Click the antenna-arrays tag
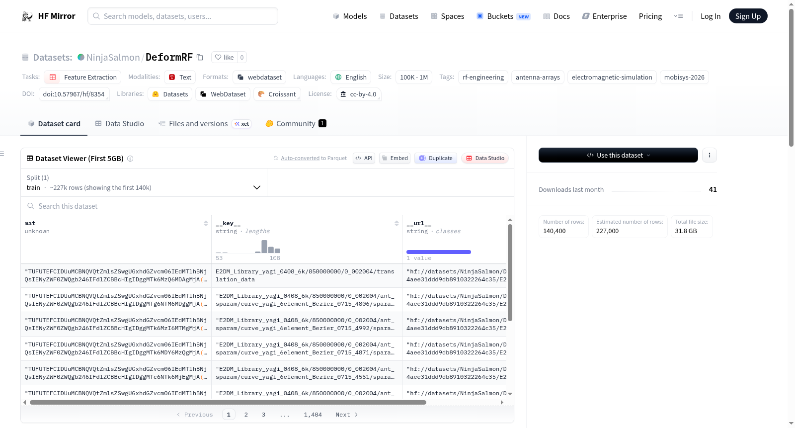 point(538,77)
